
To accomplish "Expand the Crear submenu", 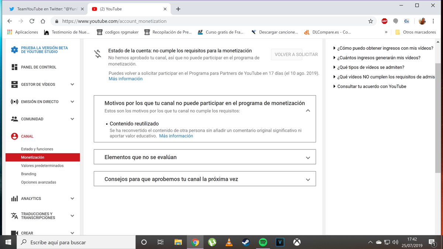I will coord(72,233).
